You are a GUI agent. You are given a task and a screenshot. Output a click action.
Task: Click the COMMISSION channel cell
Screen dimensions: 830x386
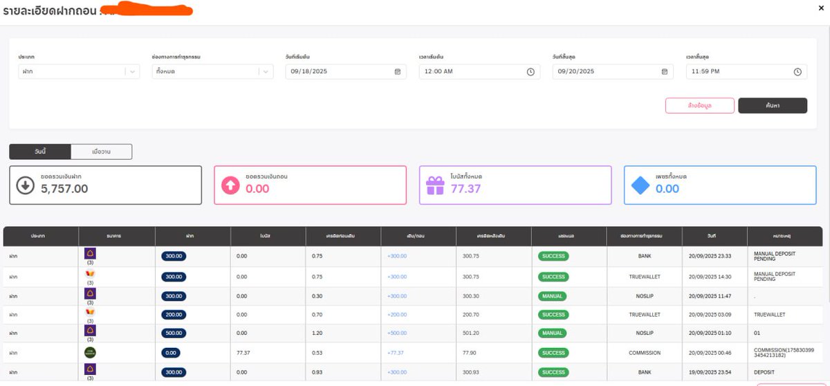[x=644, y=353]
